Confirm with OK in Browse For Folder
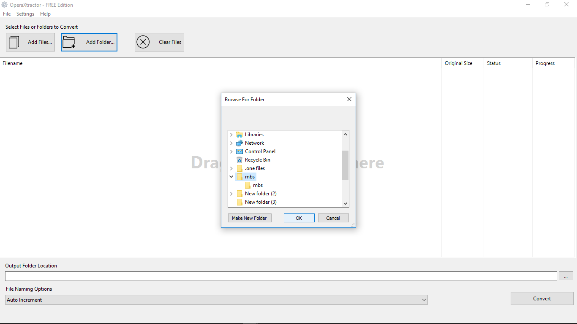 [x=299, y=218]
